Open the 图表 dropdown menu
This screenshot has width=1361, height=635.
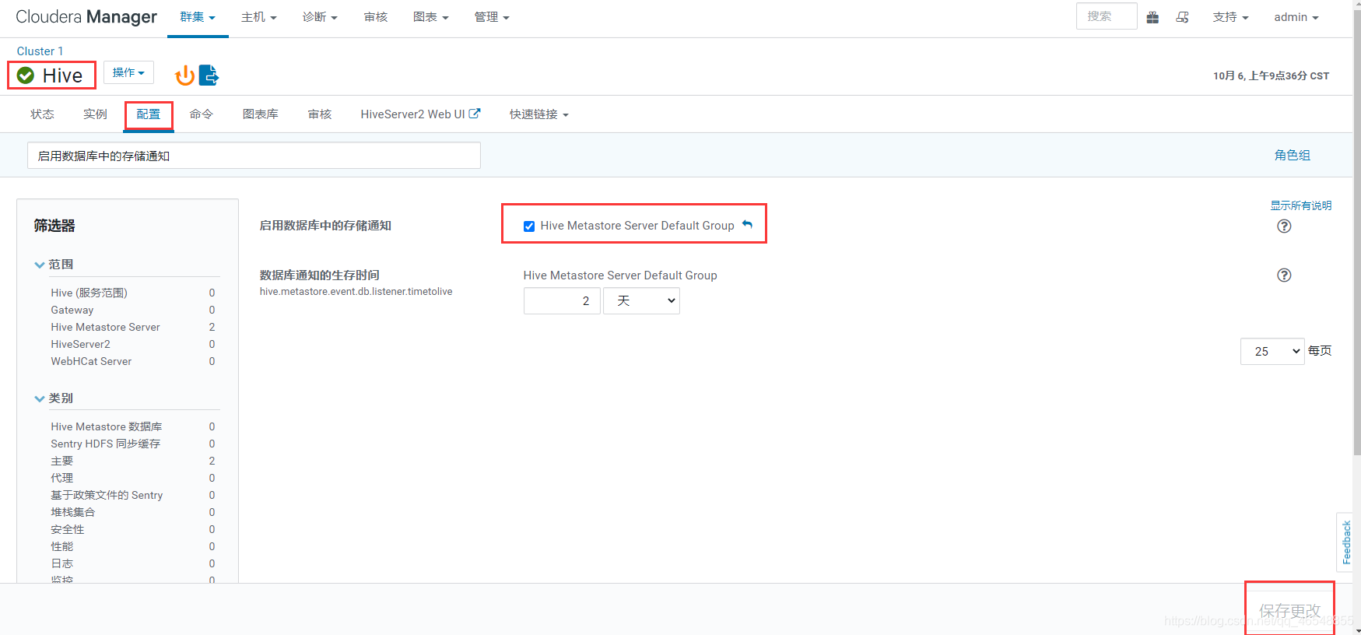click(x=431, y=17)
